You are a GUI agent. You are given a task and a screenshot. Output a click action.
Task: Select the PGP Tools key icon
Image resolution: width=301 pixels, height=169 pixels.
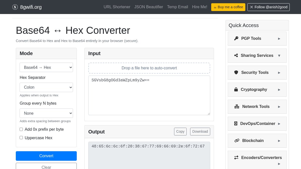point(236,38)
